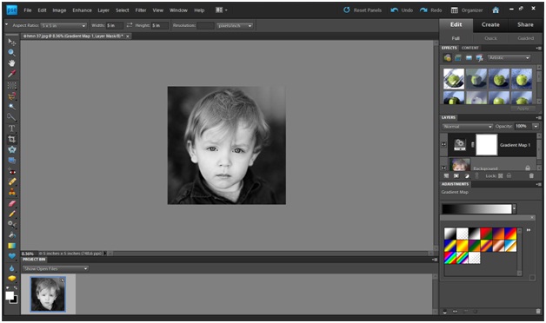The image size is (546, 323).
Task: Toggle layer visibility eye in Adjustments panel
Action: [x=455, y=312]
